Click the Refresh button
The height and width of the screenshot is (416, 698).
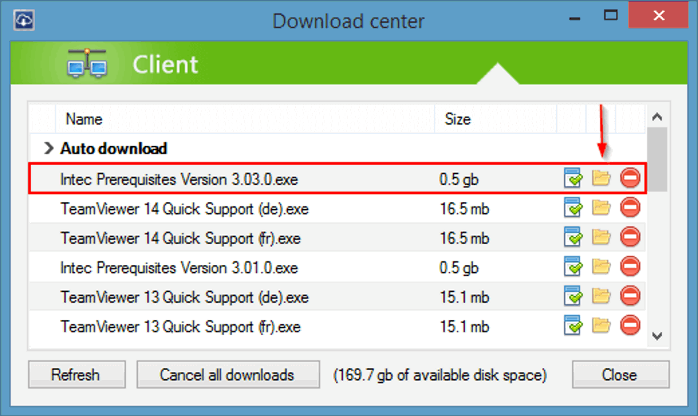tap(77, 374)
